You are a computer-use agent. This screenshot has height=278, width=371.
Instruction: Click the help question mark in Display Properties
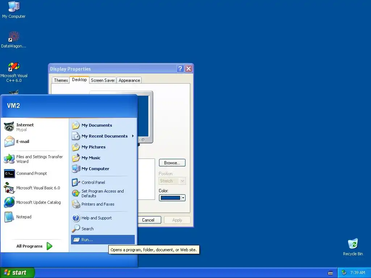(x=180, y=68)
